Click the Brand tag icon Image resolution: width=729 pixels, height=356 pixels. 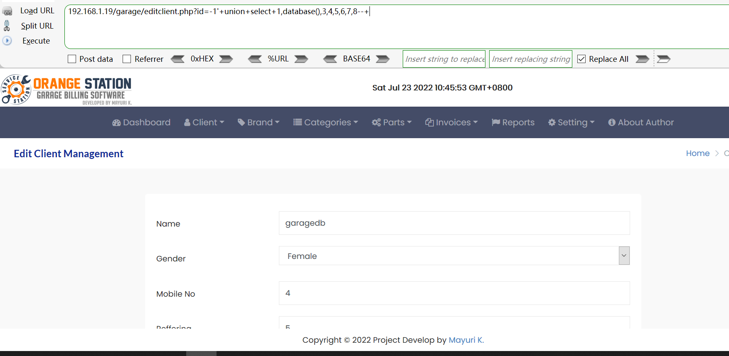pyautogui.click(x=241, y=122)
